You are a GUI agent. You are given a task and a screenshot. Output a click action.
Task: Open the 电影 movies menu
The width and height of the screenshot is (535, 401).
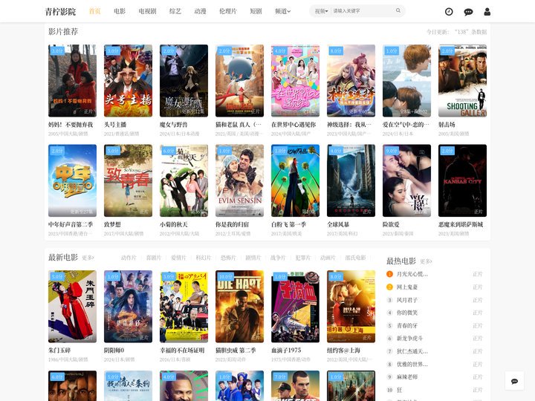[x=120, y=11]
